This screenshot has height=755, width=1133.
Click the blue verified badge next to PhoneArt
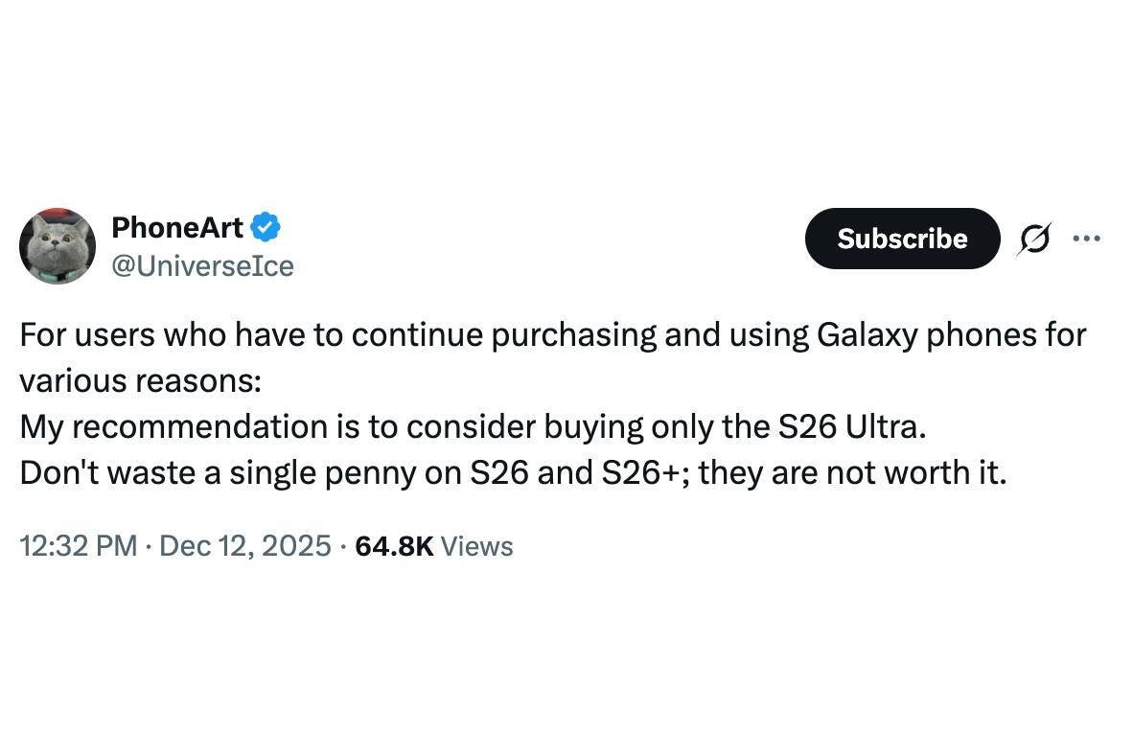pos(266,227)
